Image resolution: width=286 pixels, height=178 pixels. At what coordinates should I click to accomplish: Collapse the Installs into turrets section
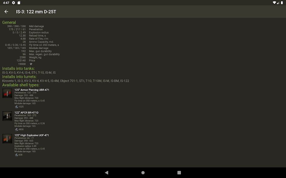click(20, 77)
